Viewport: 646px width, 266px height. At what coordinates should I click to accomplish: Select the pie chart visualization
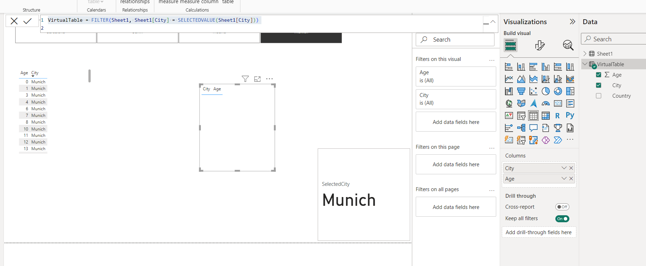(546, 91)
